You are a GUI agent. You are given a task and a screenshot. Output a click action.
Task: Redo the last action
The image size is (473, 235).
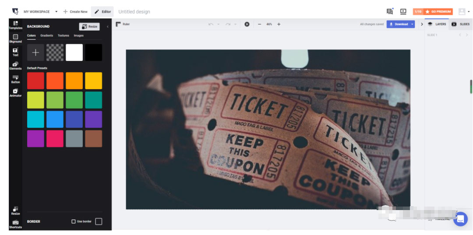tap(228, 24)
